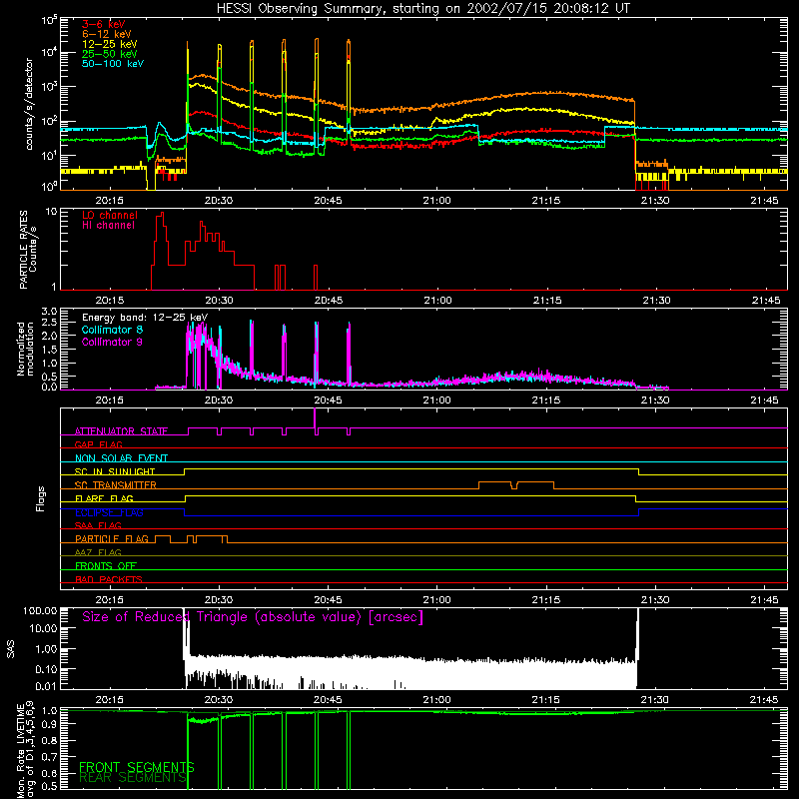Click the HI channel legend label
Screen dimensions: 799x799
[109, 226]
